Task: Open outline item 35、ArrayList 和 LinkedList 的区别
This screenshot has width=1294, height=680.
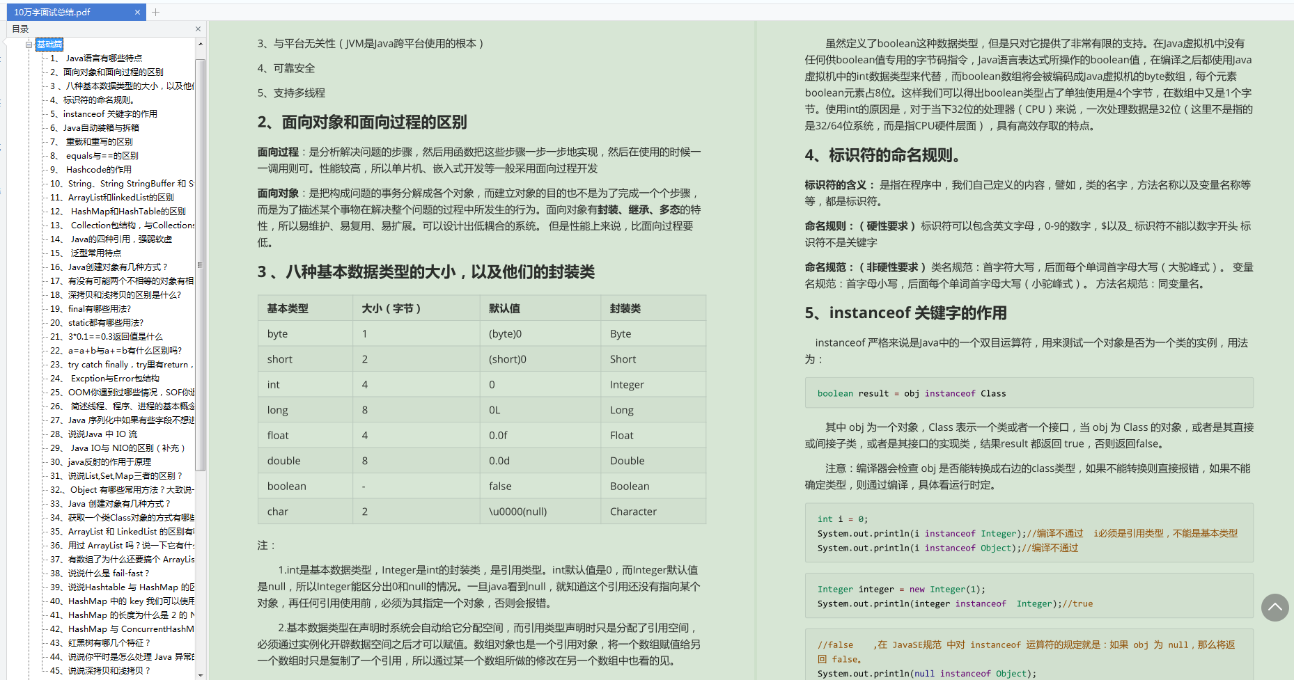Action: point(122,532)
